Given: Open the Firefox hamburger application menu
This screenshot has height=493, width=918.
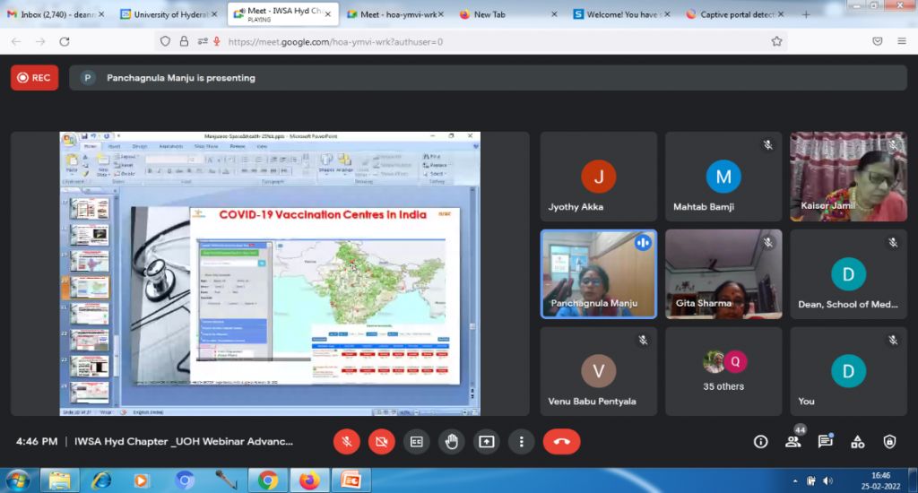Looking at the screenshot, I should [x=901, y=41].
